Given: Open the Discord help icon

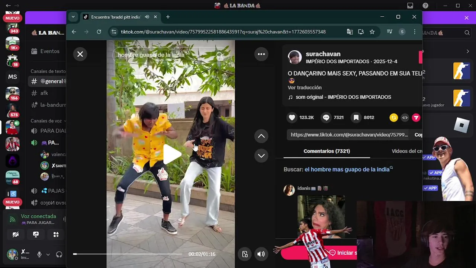Looking at the screenshot, I should pyautogui.click(x=425, y=6).
